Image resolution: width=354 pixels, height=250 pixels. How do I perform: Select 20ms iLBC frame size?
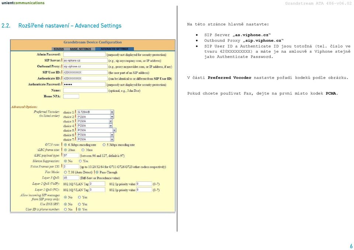[66, 150]
